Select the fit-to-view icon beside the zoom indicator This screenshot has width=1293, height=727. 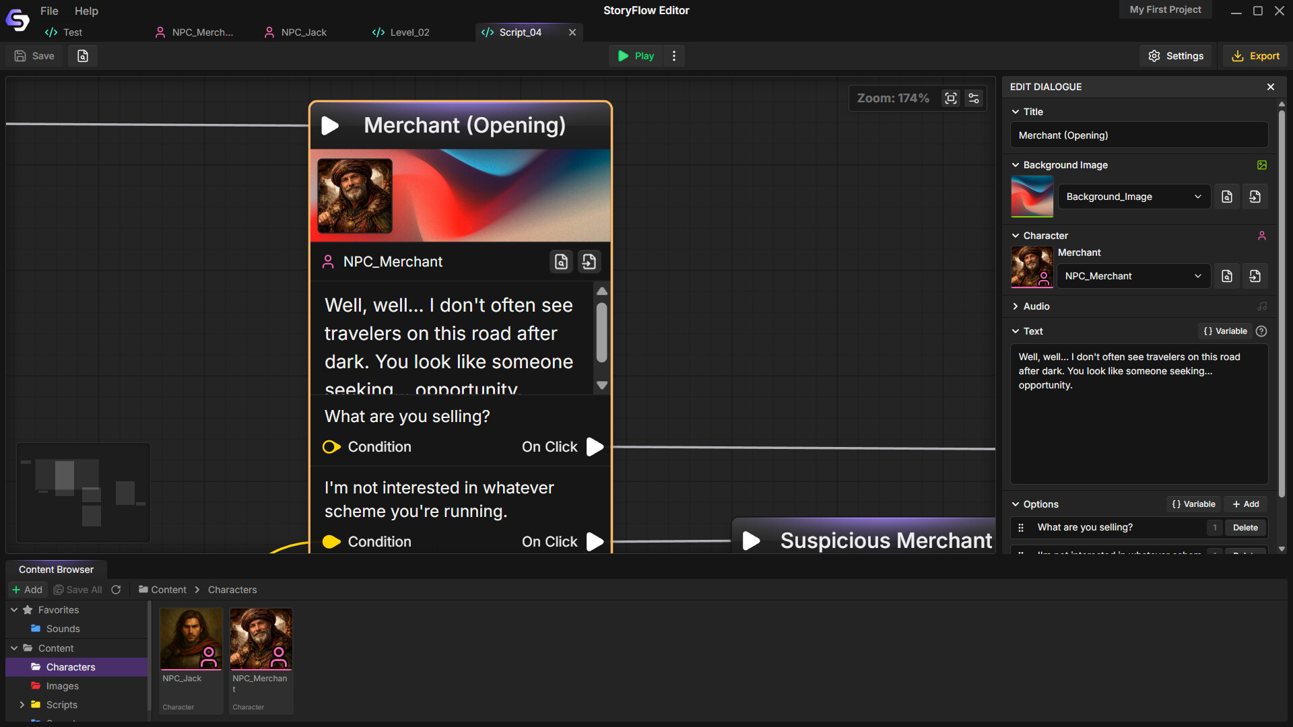tap(950, 98)
